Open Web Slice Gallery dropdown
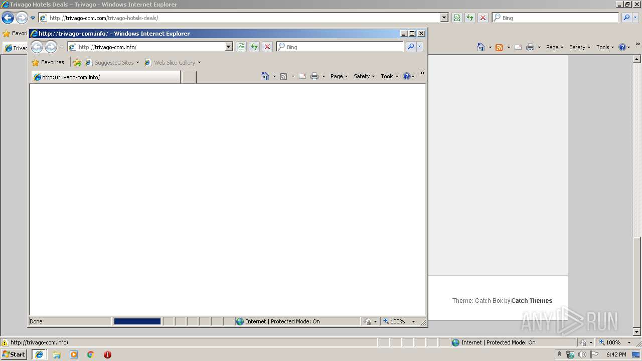 (173, 63)
